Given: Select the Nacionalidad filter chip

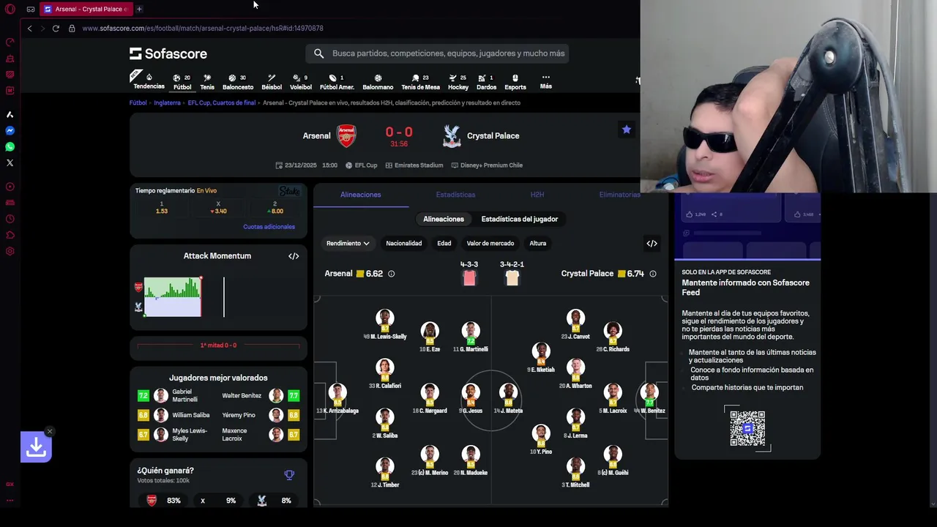Looking at the screenshot, I should [x=404, y=243].
